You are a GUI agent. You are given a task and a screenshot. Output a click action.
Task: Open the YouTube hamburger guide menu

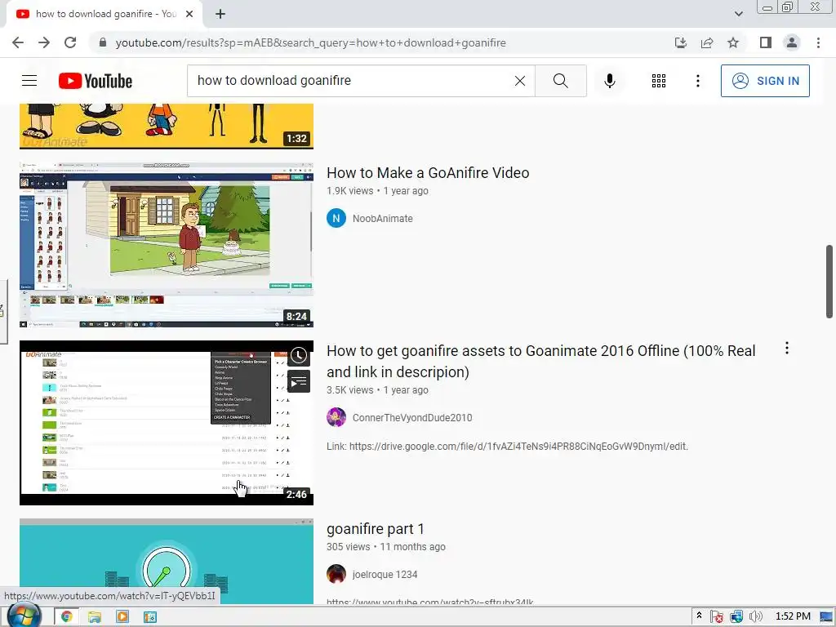[29, 81]
